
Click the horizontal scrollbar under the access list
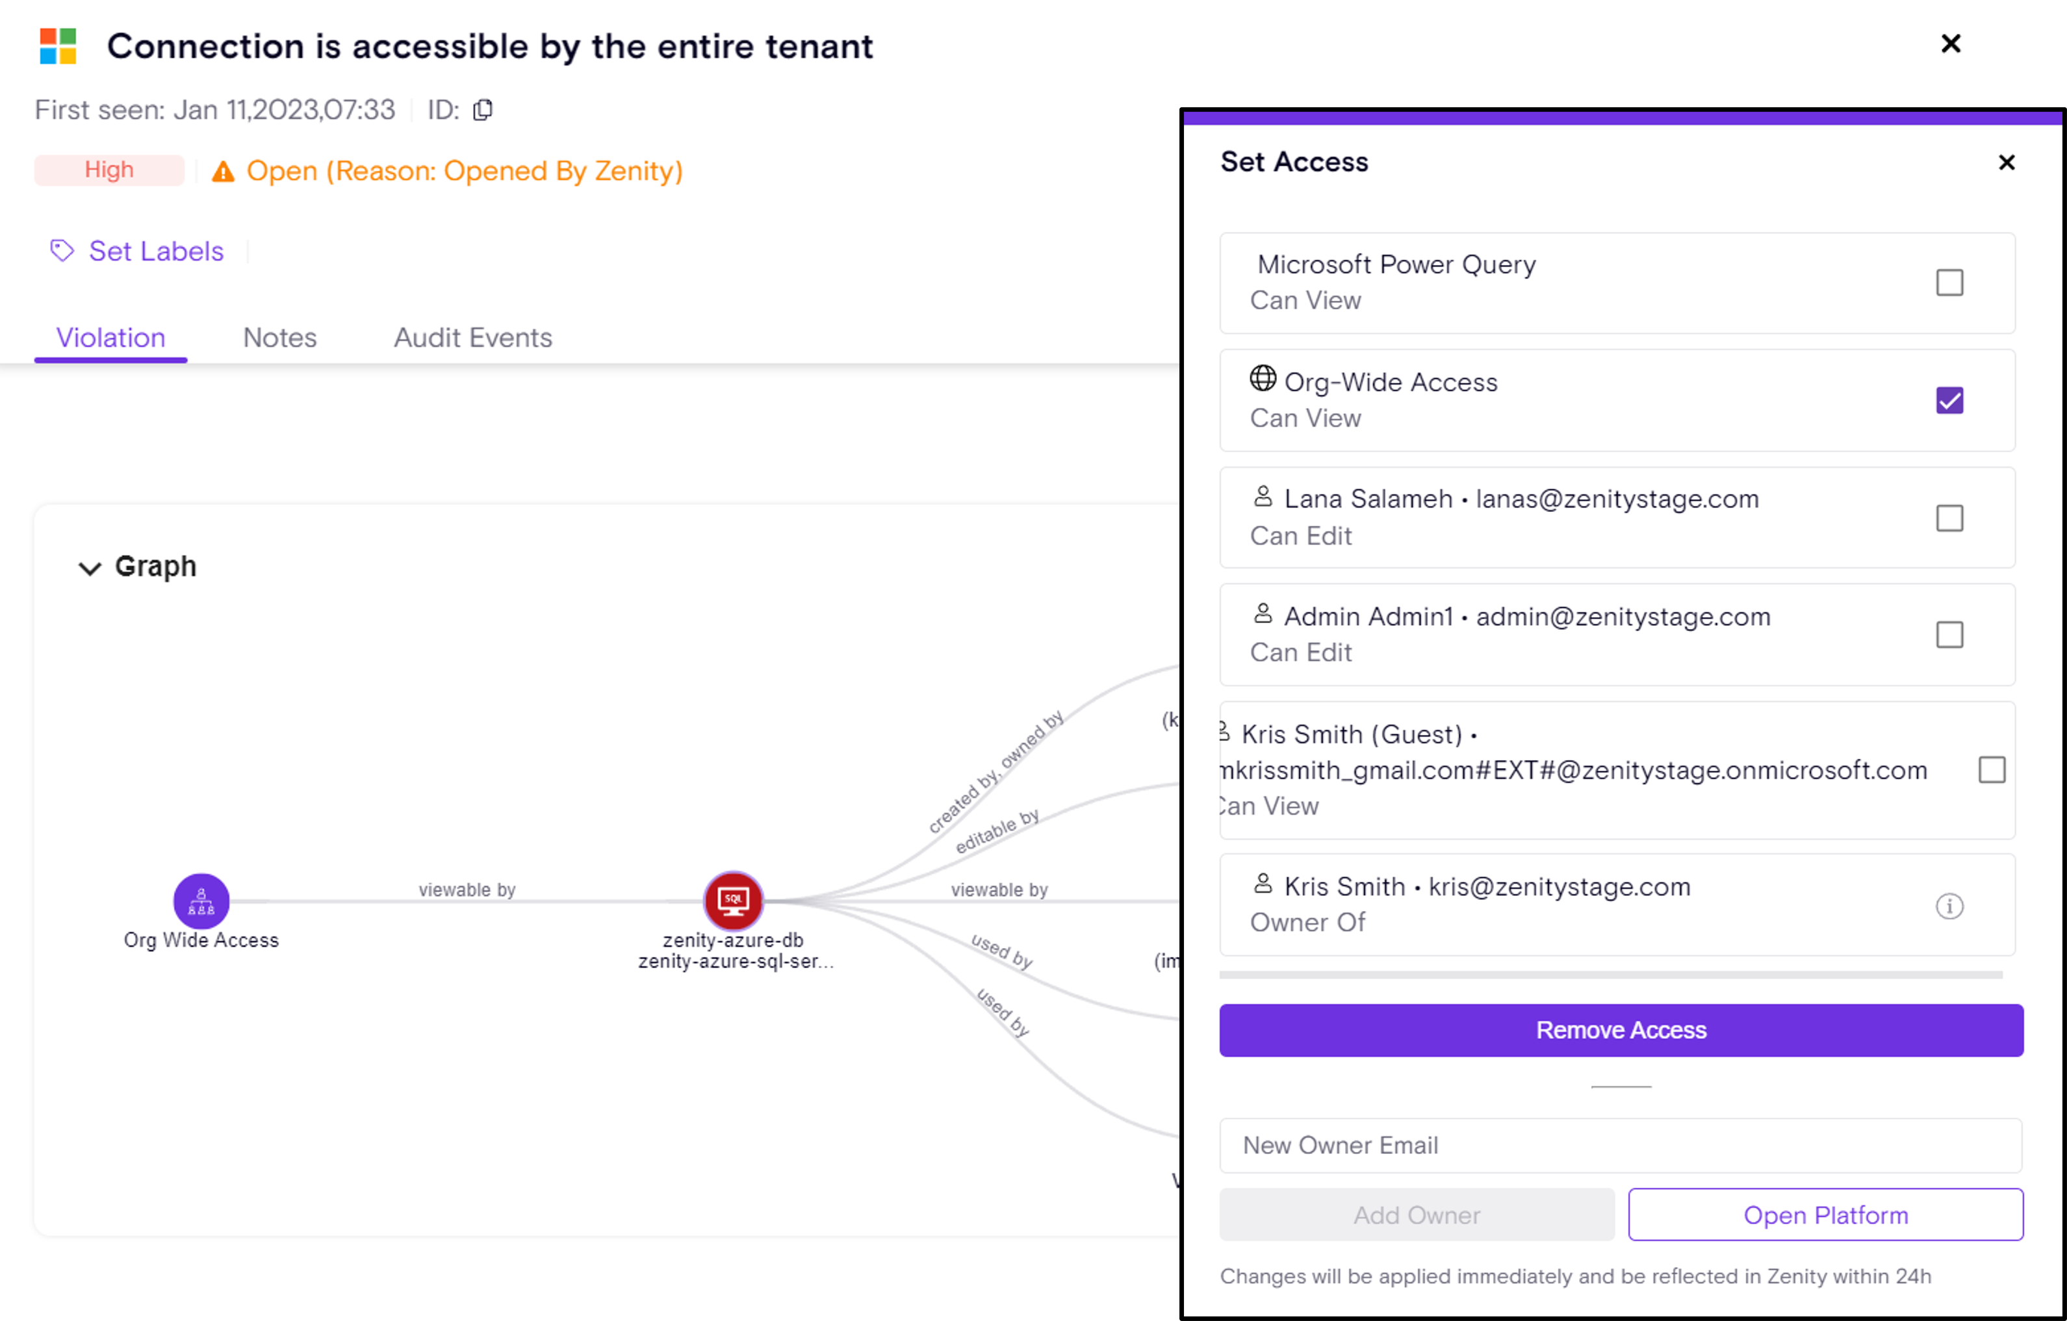pos(1610,975)
